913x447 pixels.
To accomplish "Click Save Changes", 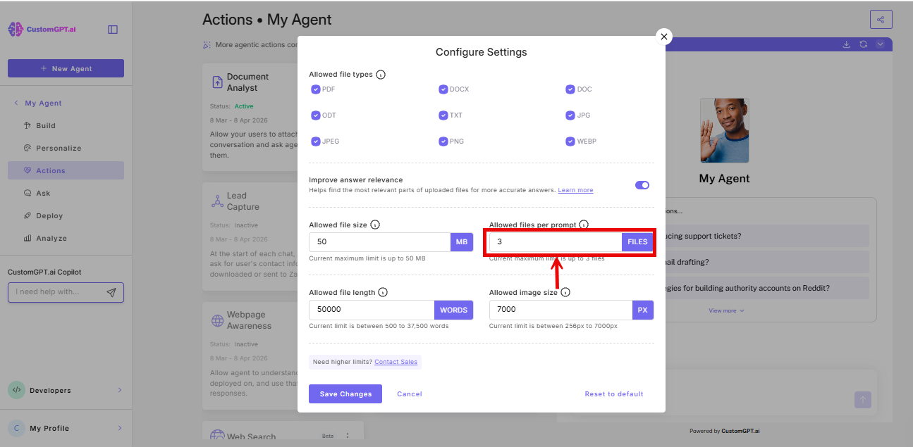I will point(345,394).
